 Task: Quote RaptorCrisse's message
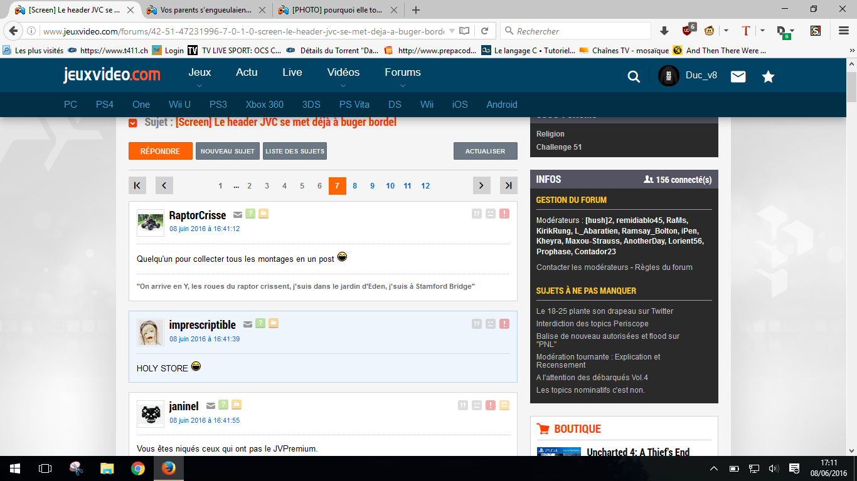(477, 214)
